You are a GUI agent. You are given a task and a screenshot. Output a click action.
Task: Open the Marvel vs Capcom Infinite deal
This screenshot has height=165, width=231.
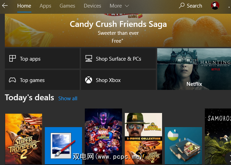(103, 136)
